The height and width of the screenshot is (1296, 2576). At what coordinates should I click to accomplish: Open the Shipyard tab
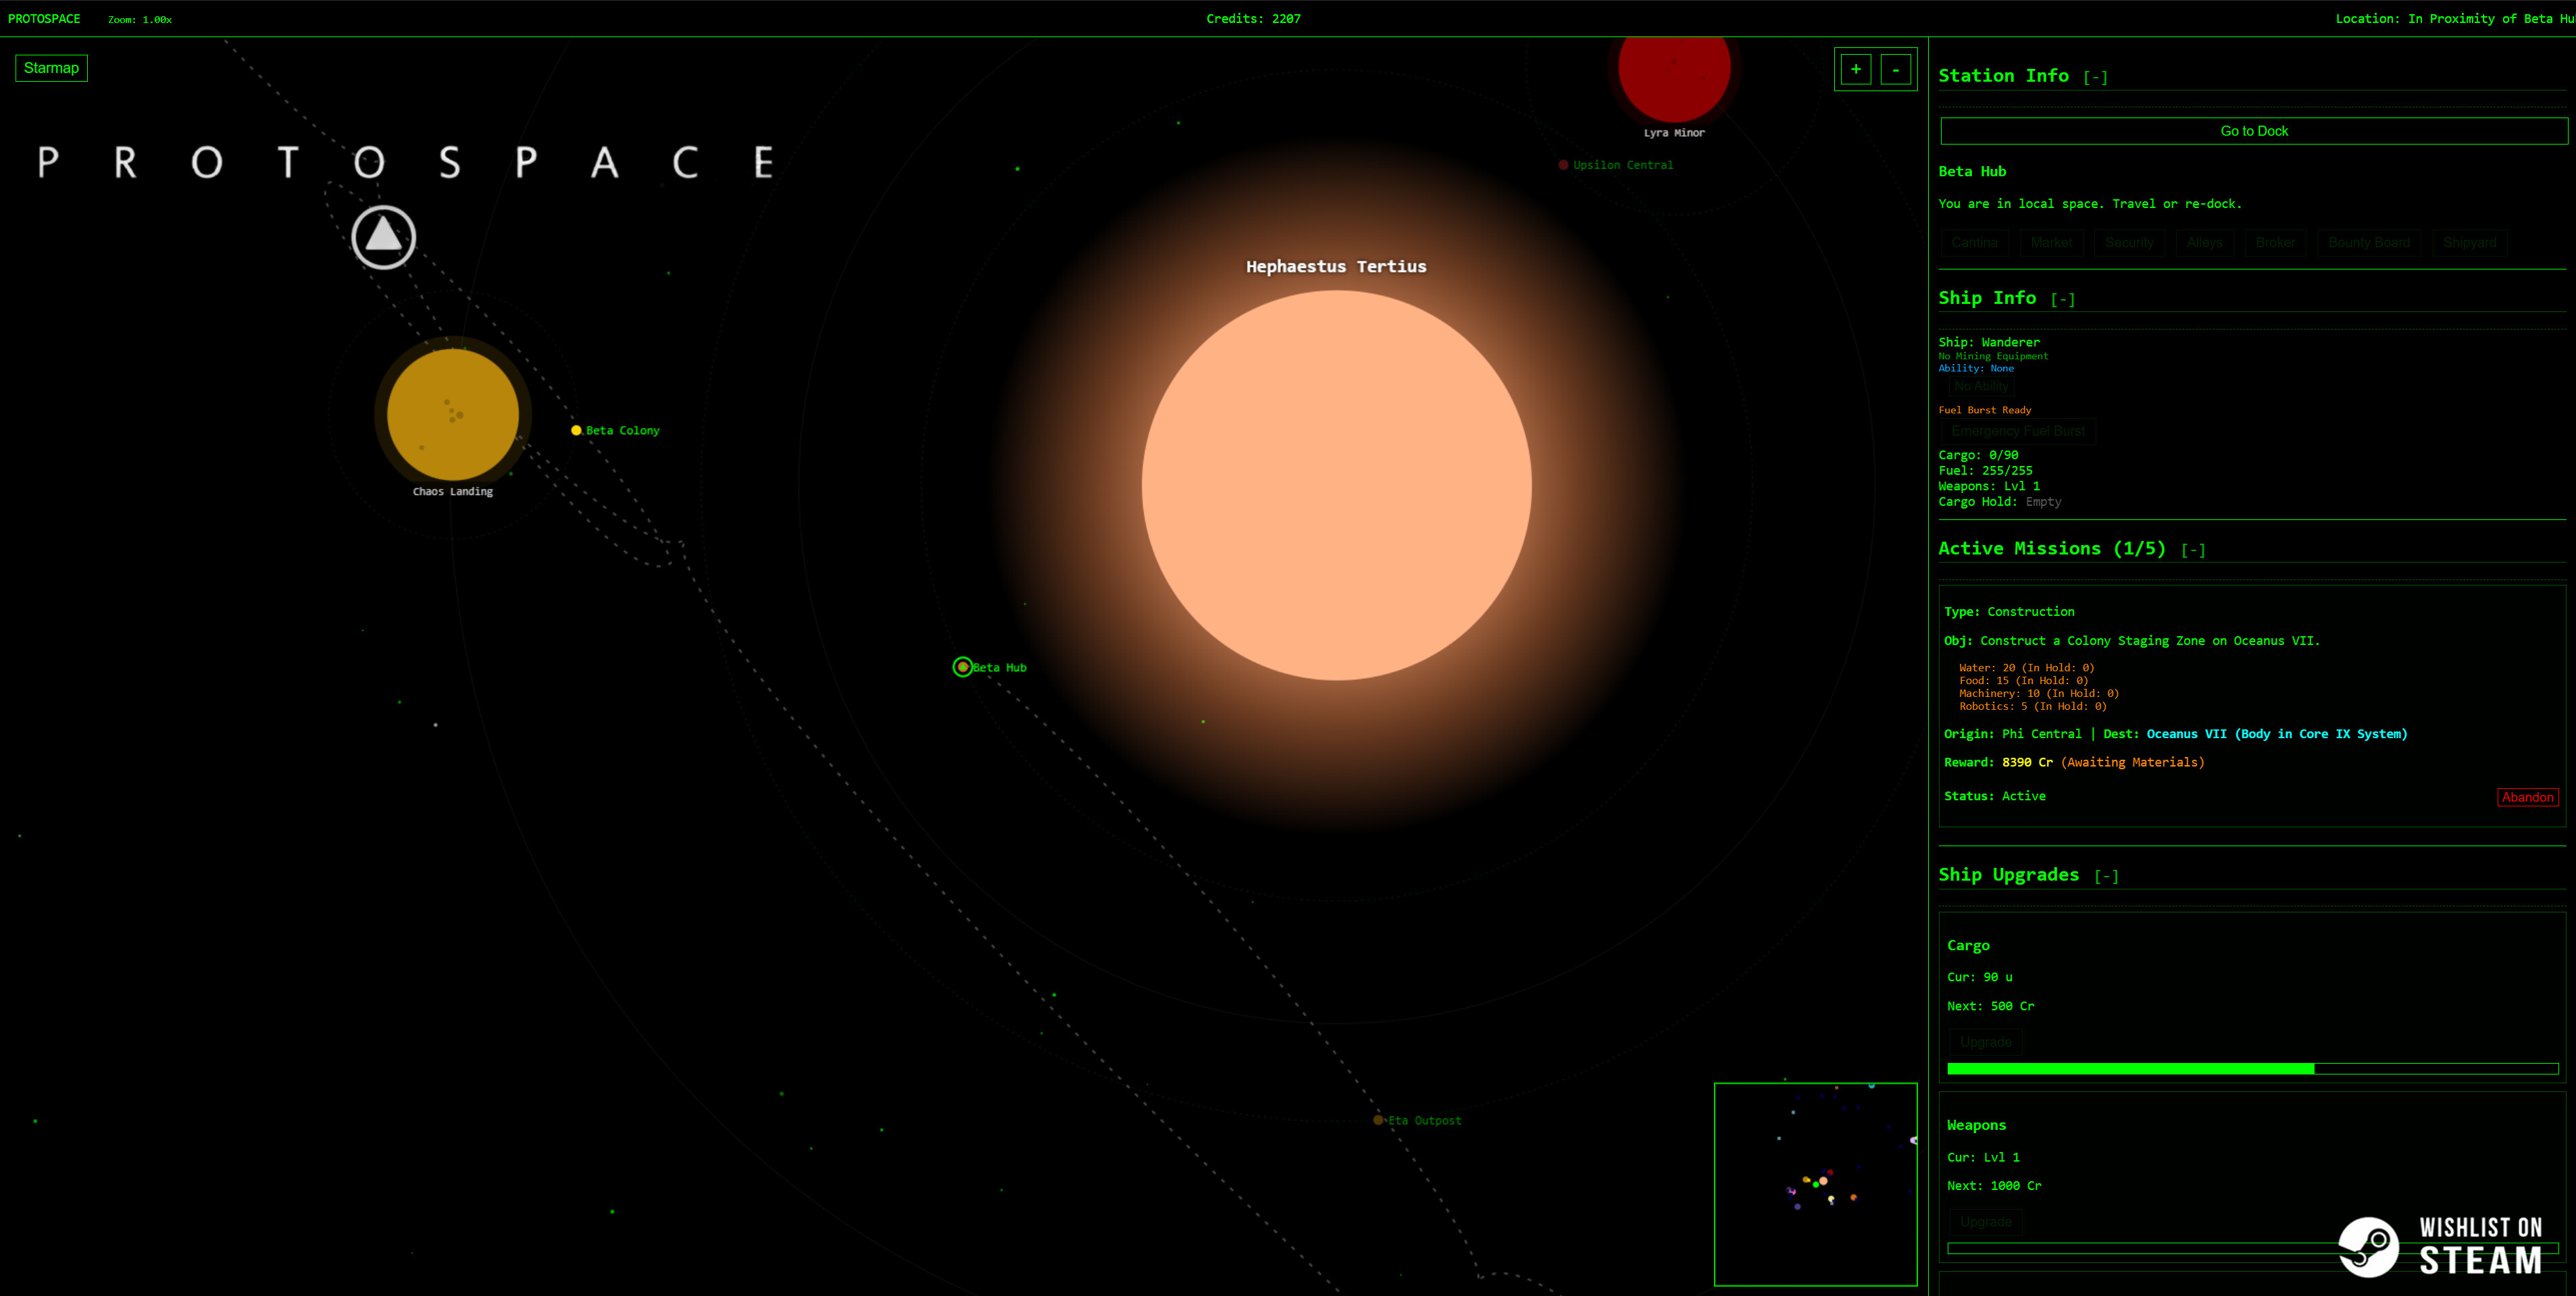click(x=2469, y=243)
